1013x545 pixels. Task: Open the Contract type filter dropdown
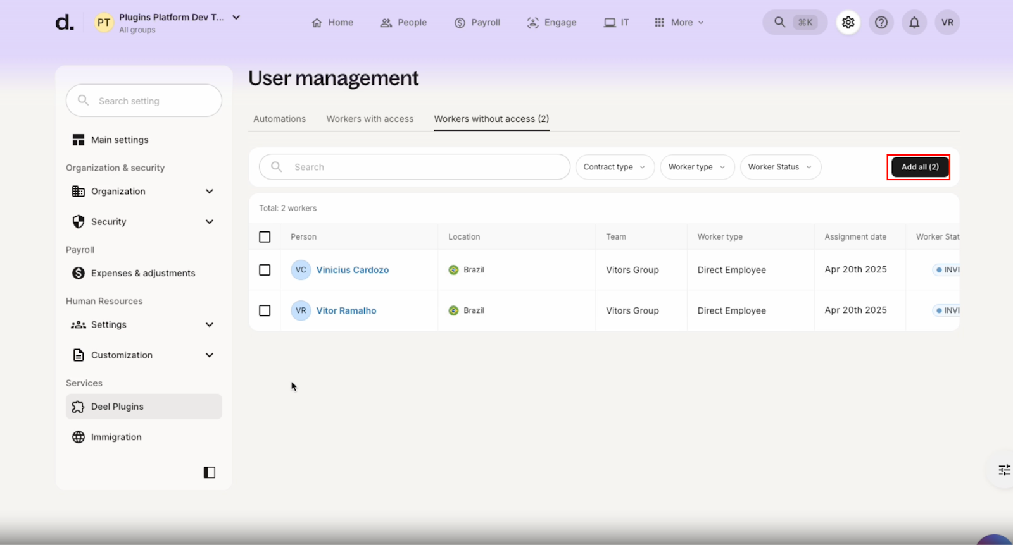(614, 167)
